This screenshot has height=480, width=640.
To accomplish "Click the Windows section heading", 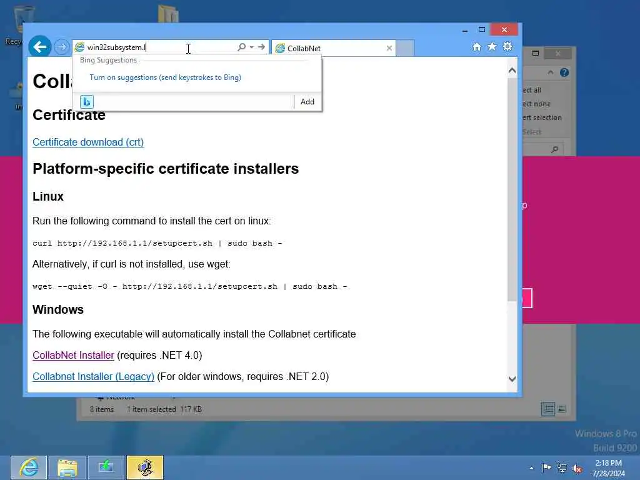I will (x=58, y=309).
